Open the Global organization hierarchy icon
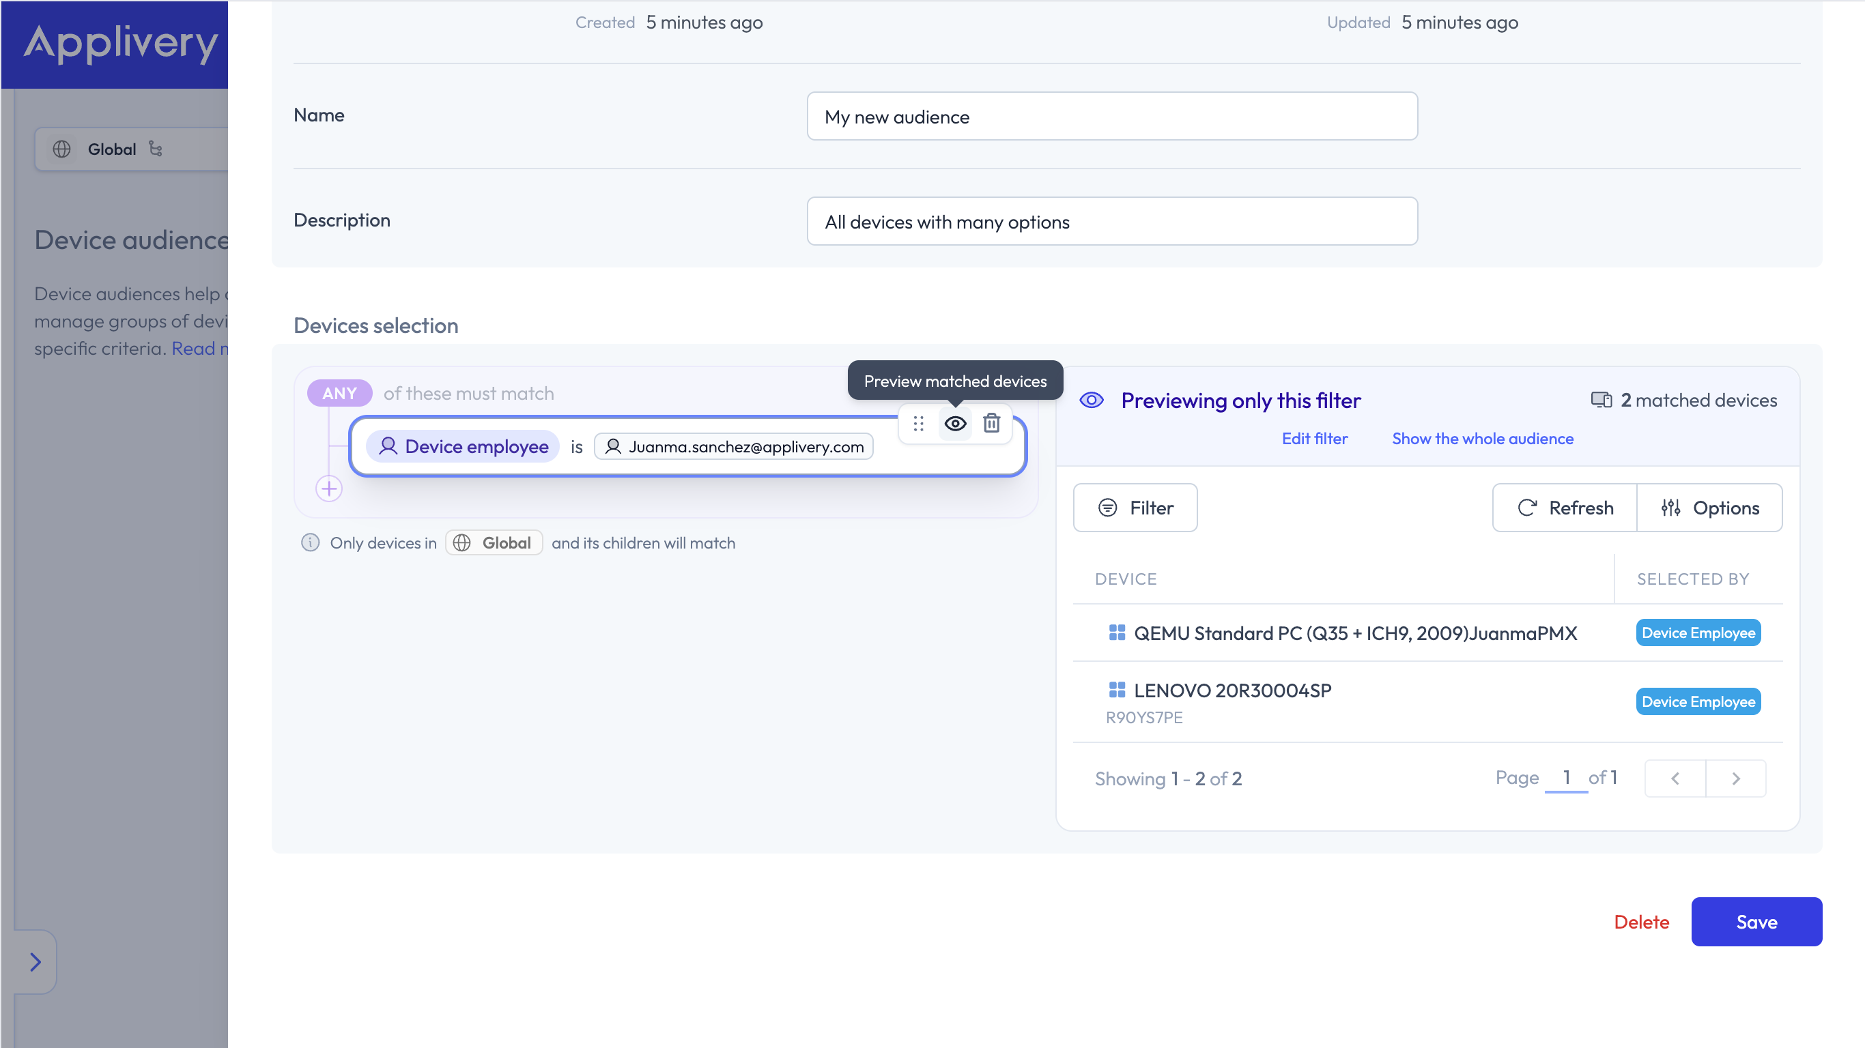 156,149
